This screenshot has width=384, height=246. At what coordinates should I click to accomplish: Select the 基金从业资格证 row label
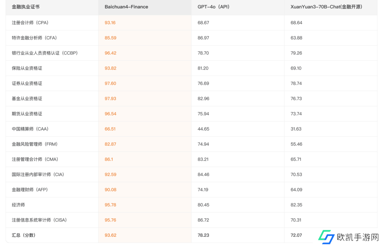[27, 98]
